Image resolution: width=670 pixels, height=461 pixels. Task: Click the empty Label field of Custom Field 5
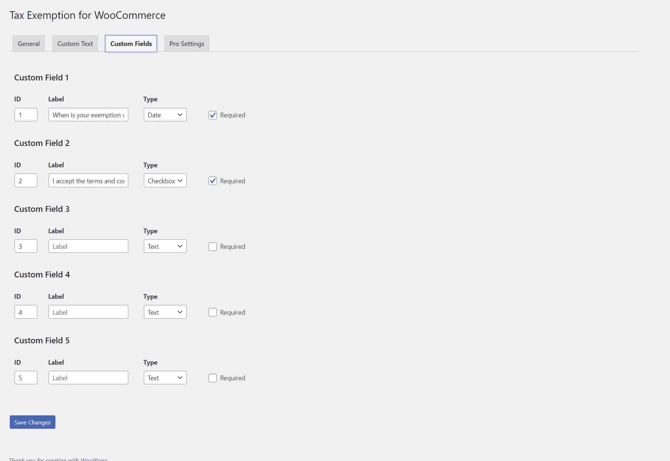click(88, 378)
